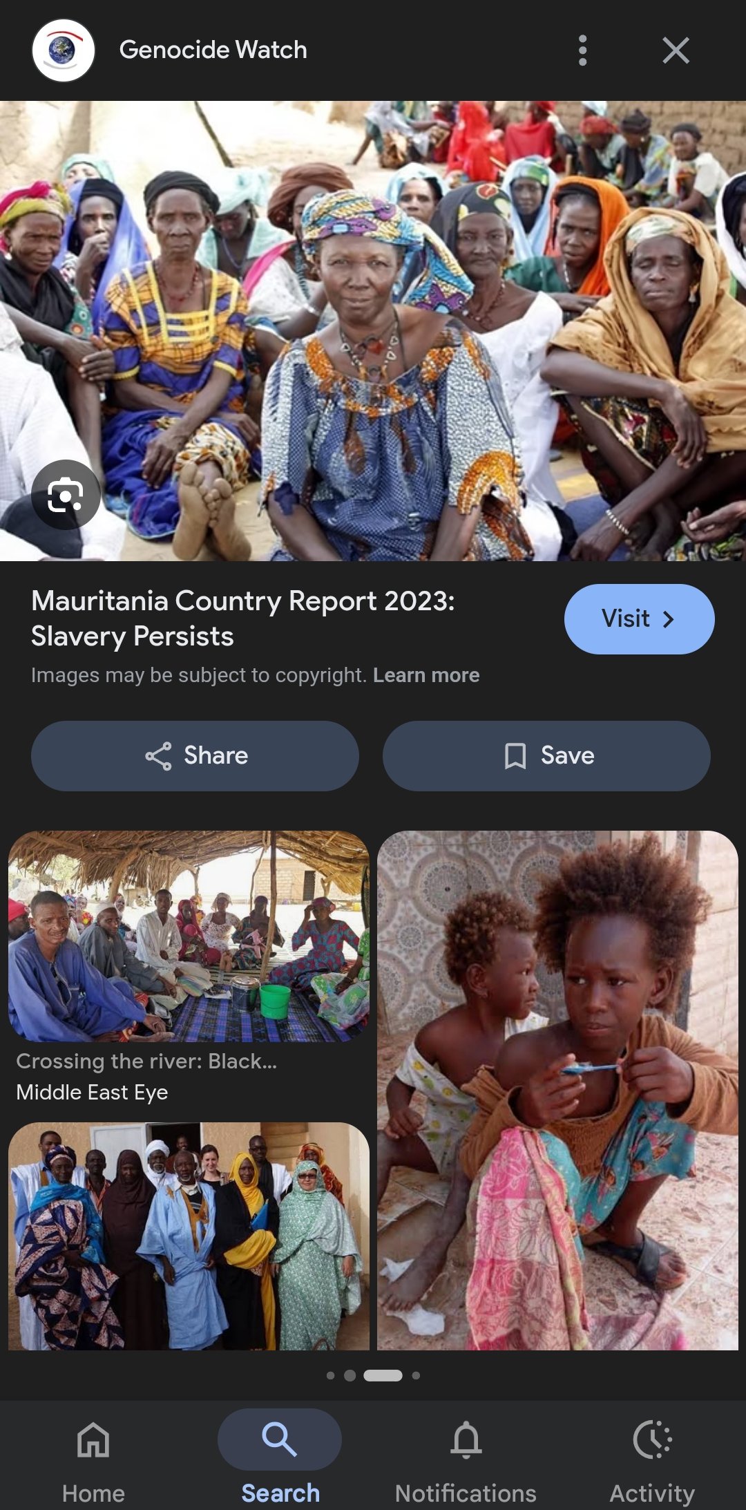Tap the Genocide Watch site logo

pyautogui.click(x=64, y=50)
